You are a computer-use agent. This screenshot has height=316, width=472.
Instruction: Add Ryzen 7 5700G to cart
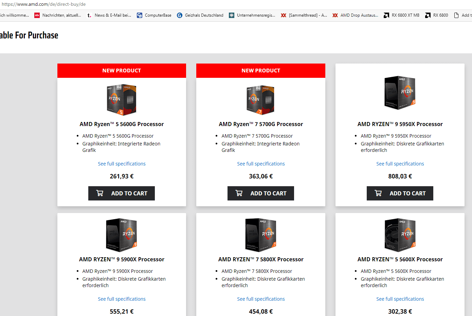point(261,193)
